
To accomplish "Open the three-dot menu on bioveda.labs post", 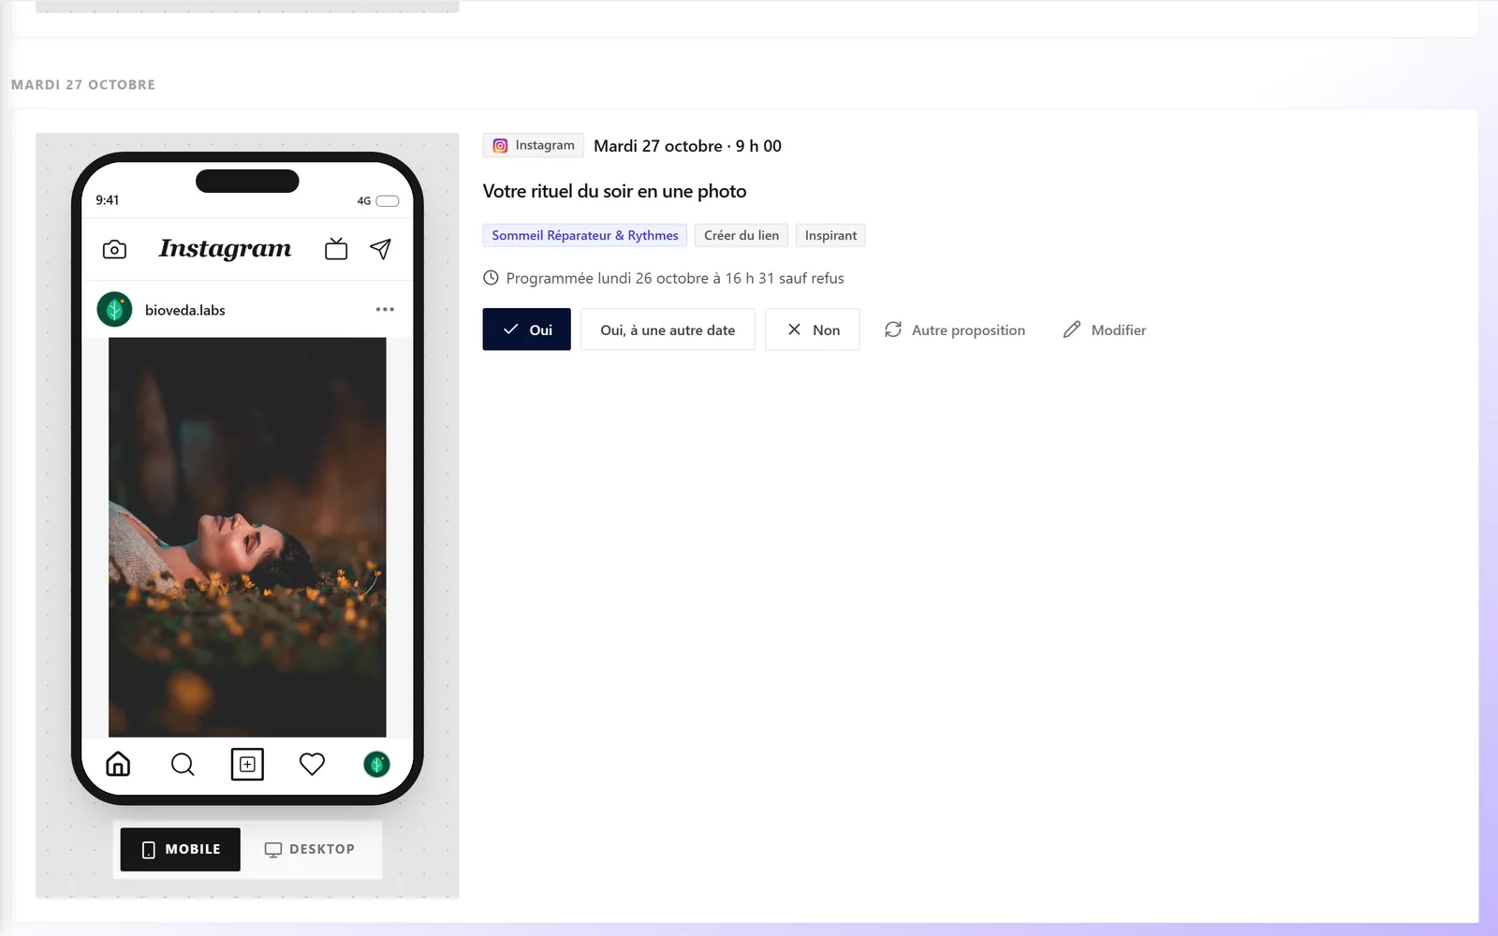I will coord(385,309).
